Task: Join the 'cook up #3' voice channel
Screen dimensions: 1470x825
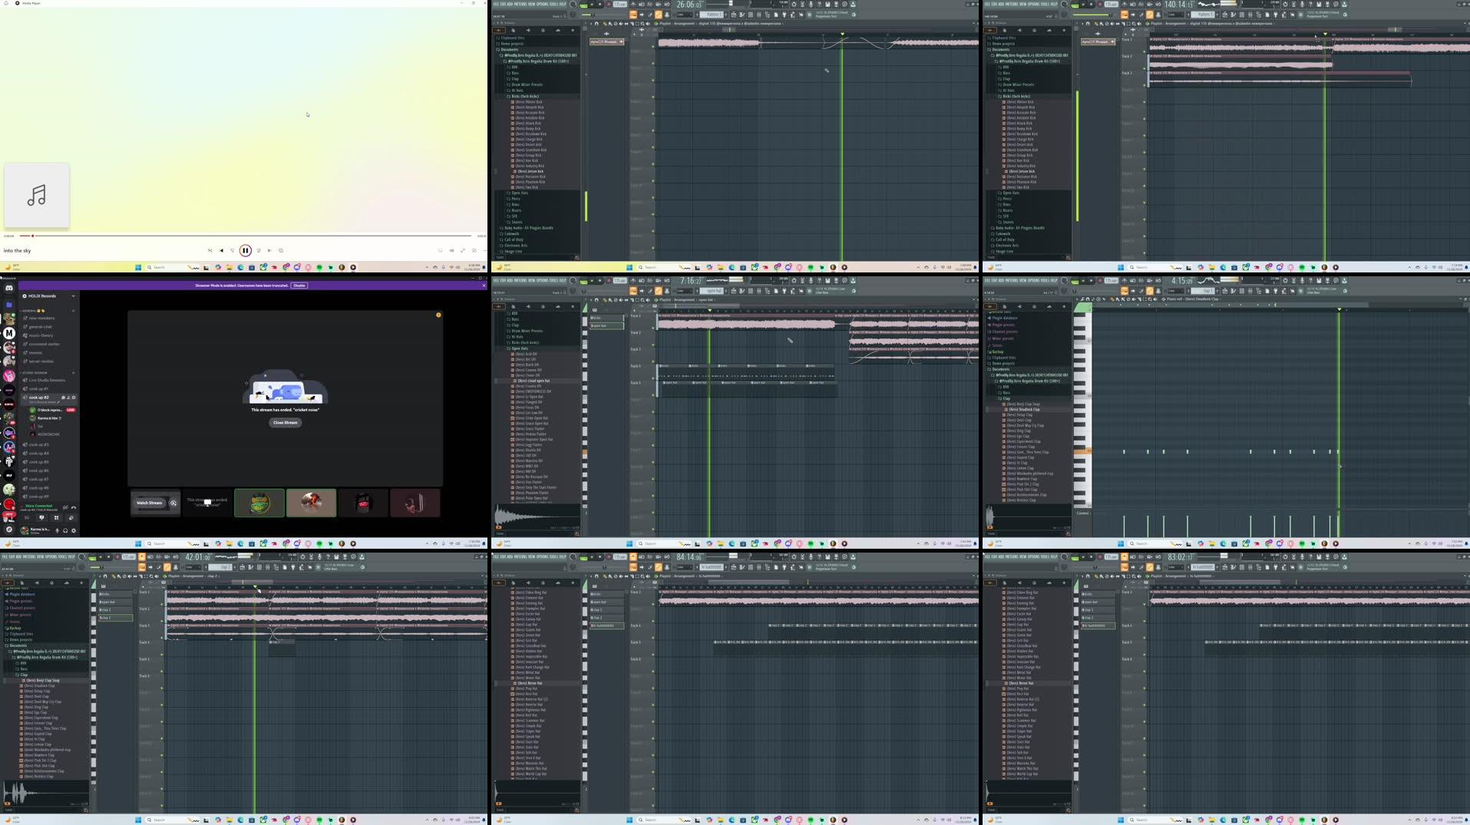Action: 38,444
